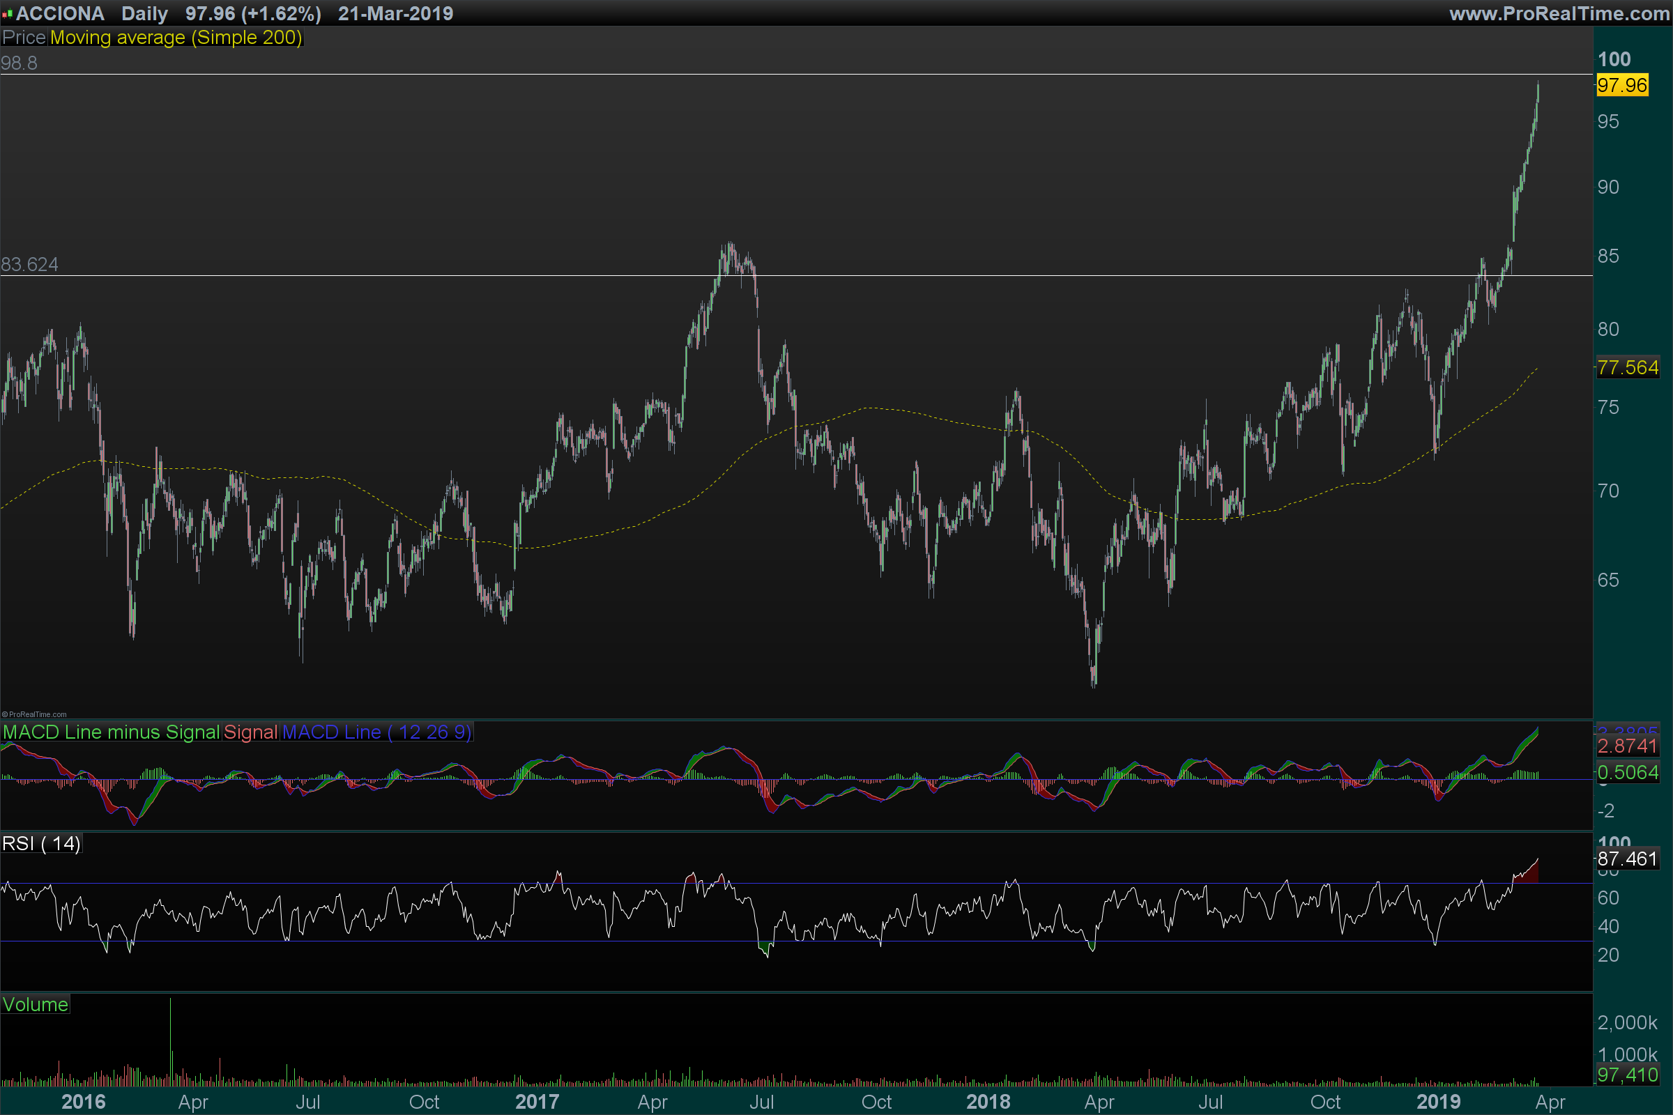1673x1115 pixels.
Task: Click the small candlestick icon beside ACCIONA title
Action: 7,13
